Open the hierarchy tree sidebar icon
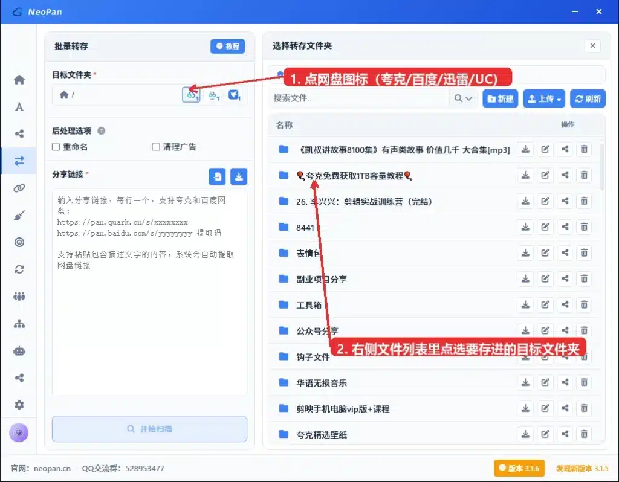 pos(19,324)
